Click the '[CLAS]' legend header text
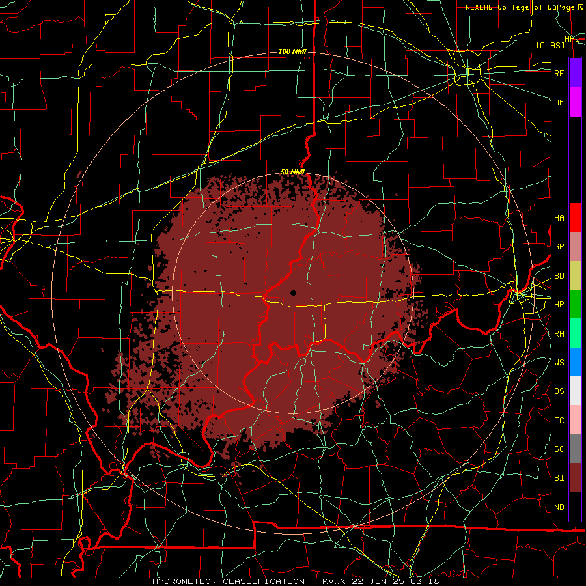 [550, 45]
